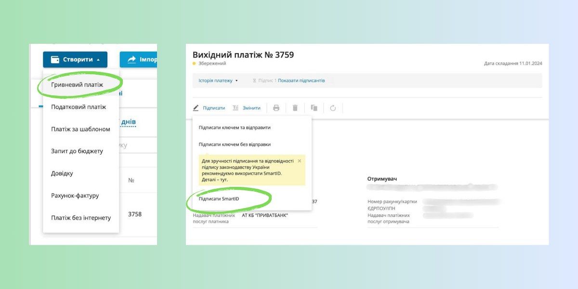Open the Створити dropdown button
Viewport: 578px width, 289px height.
tap(75, 60)
